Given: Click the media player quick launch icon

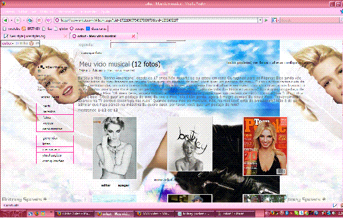Looking at the screenshot, I should click(43, 214).
